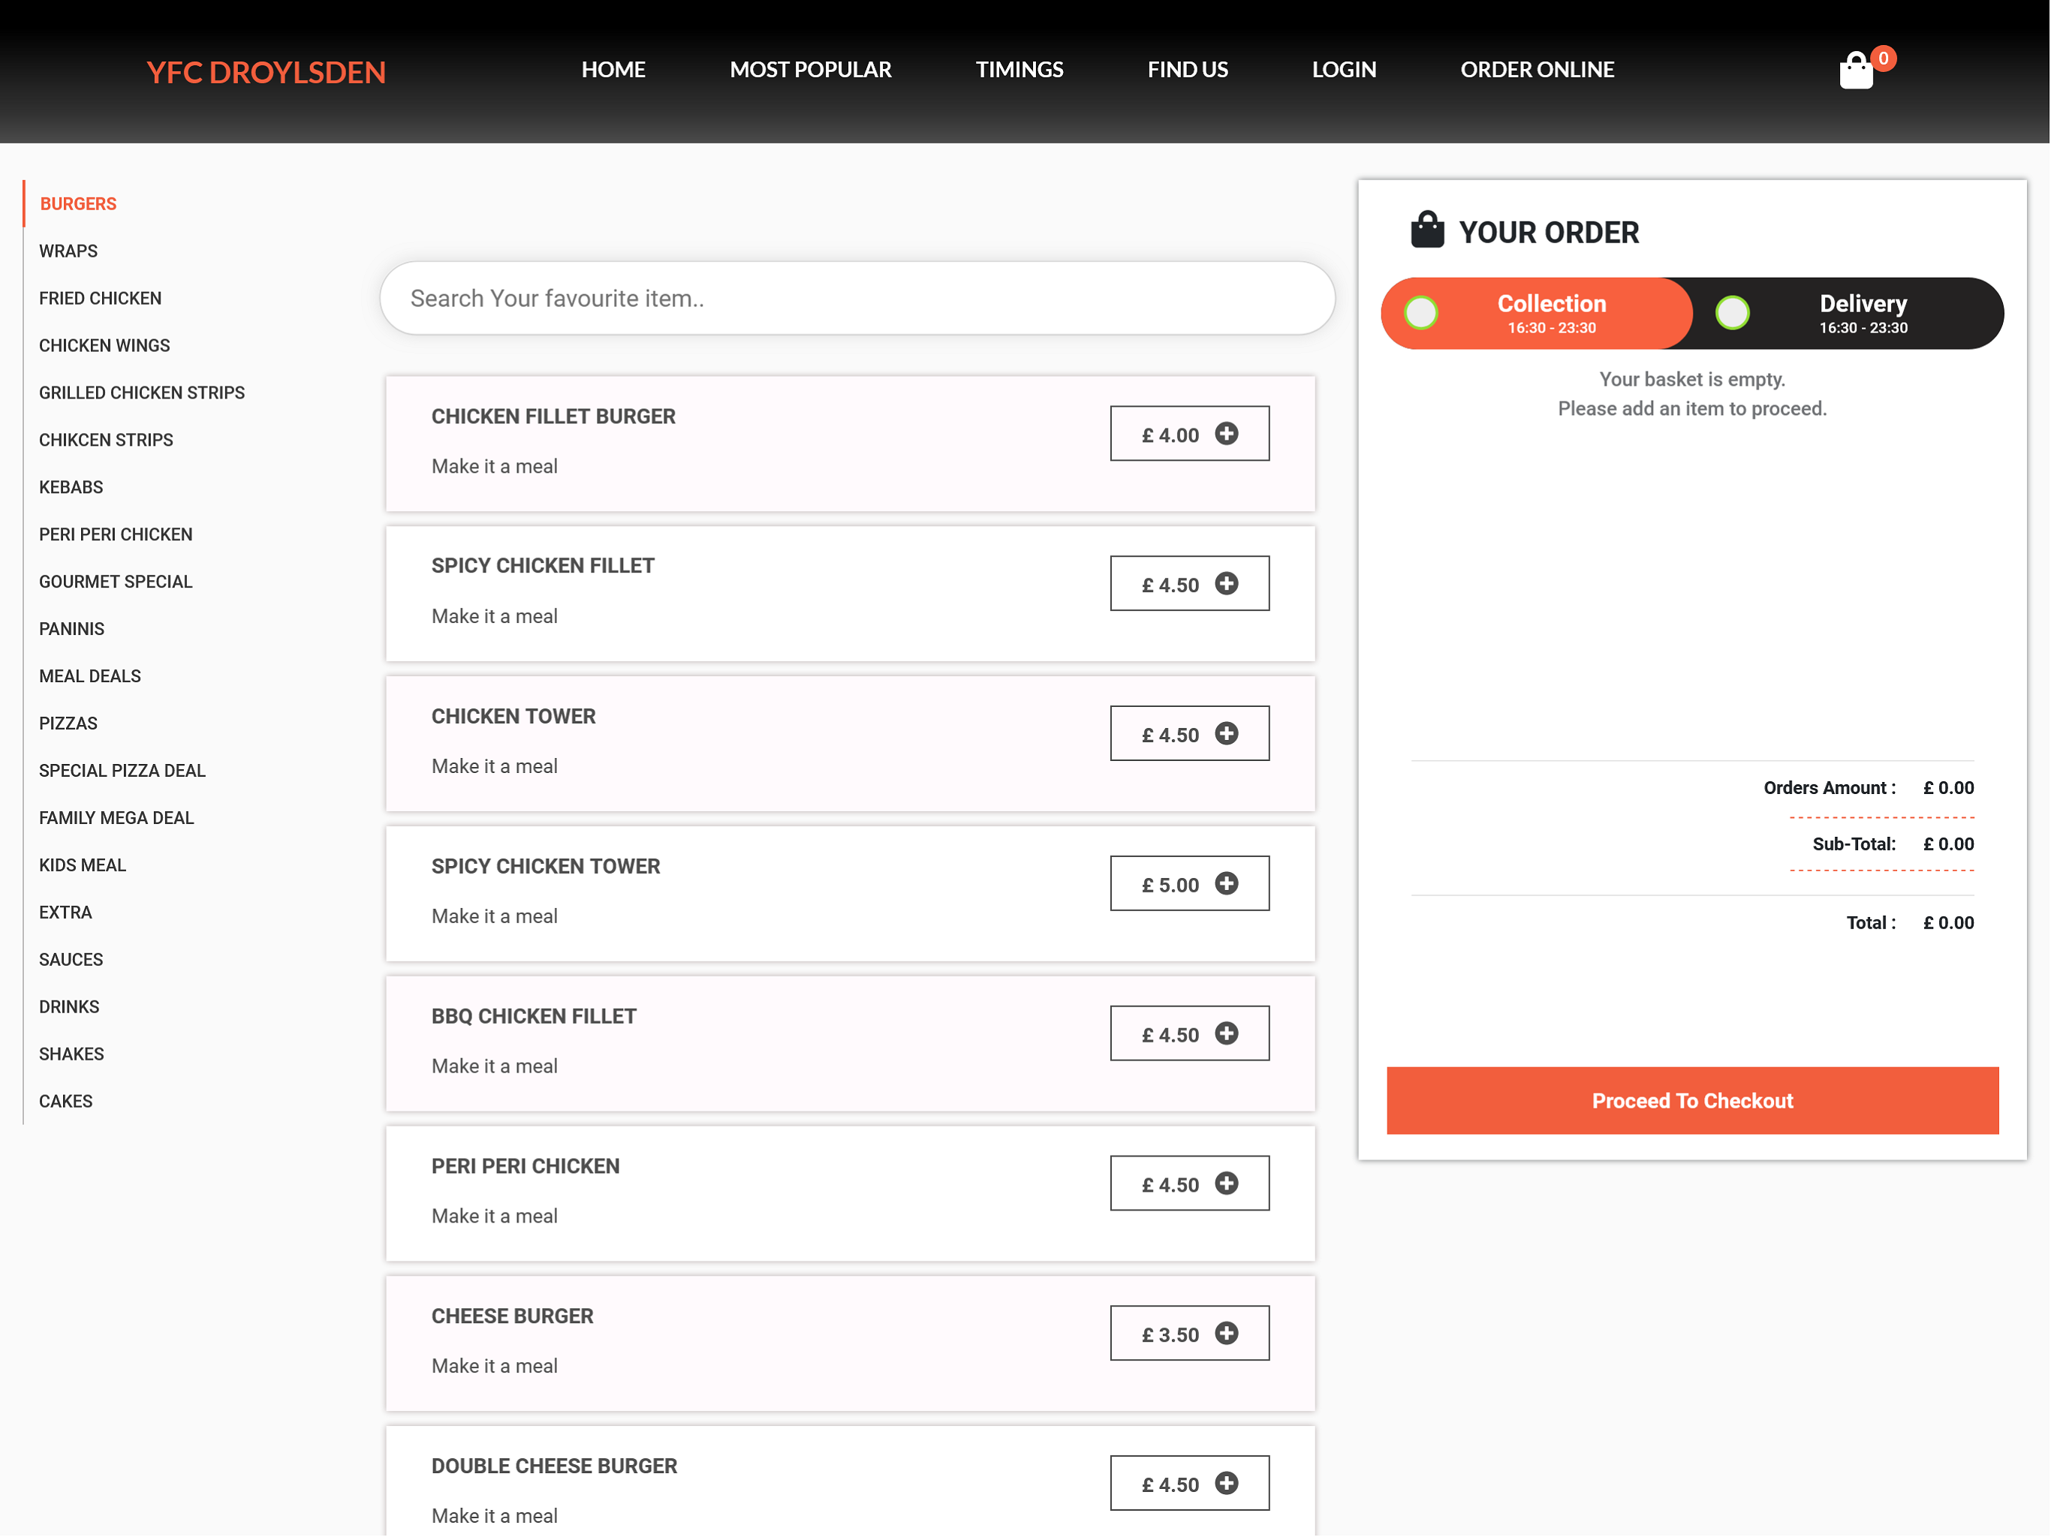Select the Kids Meal category
Screen dimensions: 2051x1537
coord(83,866)
